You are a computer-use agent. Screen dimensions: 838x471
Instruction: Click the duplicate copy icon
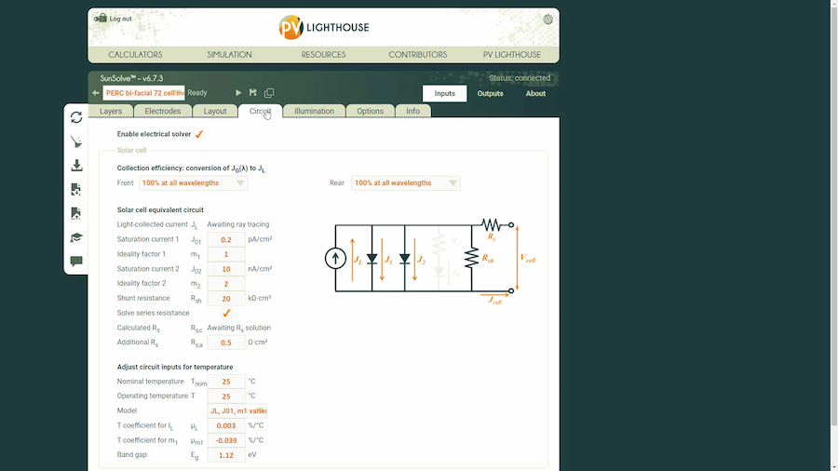pyautogui.click(x=269, y=93)
